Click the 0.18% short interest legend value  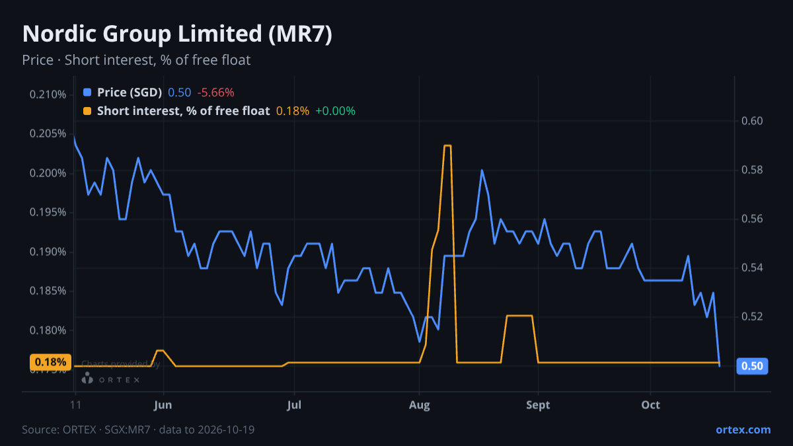coord(293,111)
